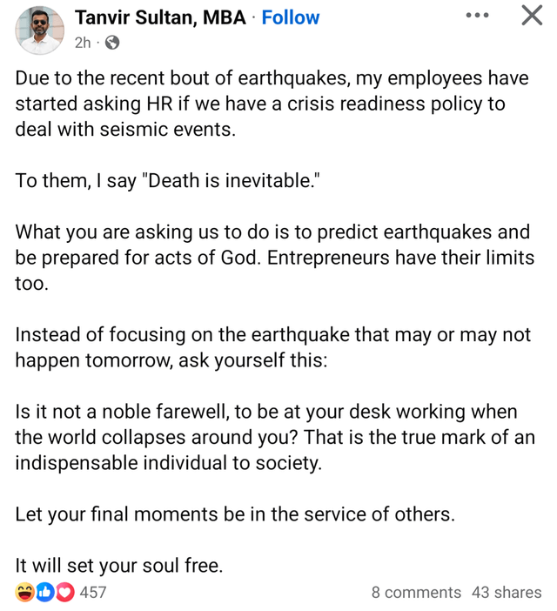Open the post's 2h timestamp
This screenshot has width=557, height=611.
(83, 43)
